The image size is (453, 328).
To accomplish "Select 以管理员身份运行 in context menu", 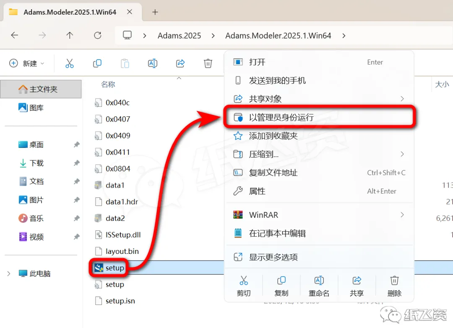I will [x=319, y=117].
